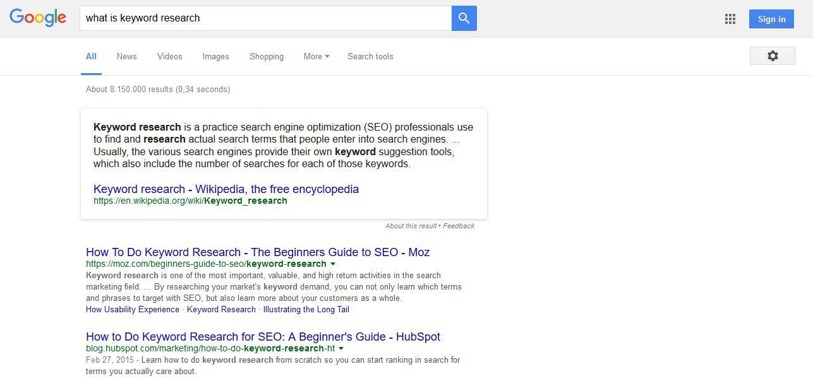Click the Feedback link
The height and width of the screenshot is (381, 813).
459,226
